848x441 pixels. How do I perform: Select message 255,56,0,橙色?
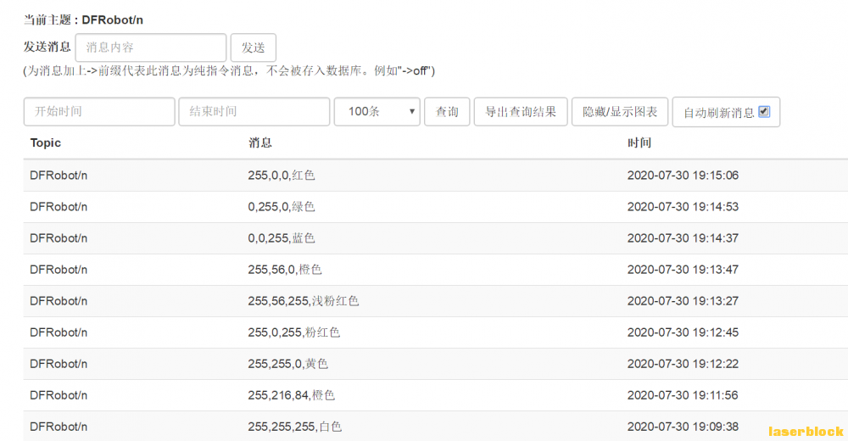(285, 270)
